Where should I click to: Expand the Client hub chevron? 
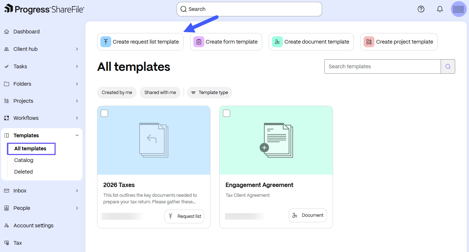(77, 49)
